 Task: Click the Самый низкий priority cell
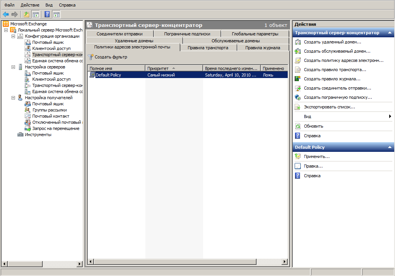point(161,75)
